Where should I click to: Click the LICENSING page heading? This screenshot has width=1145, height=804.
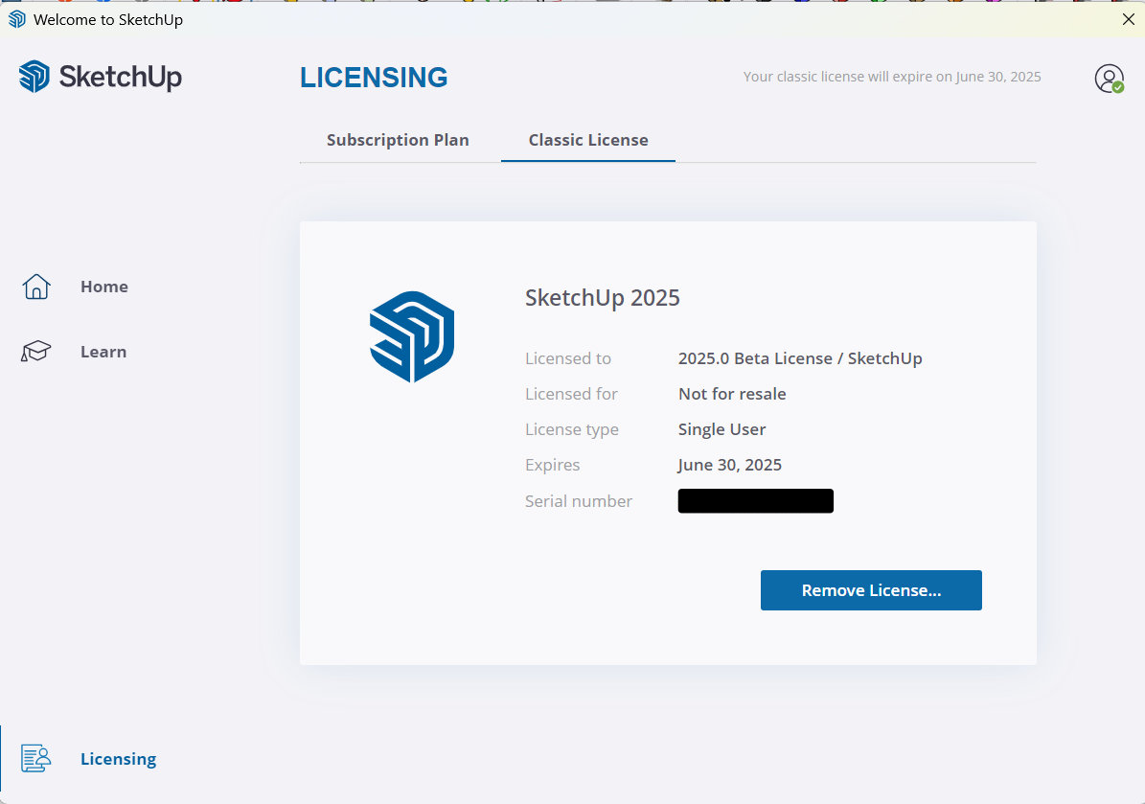(374, 78)
